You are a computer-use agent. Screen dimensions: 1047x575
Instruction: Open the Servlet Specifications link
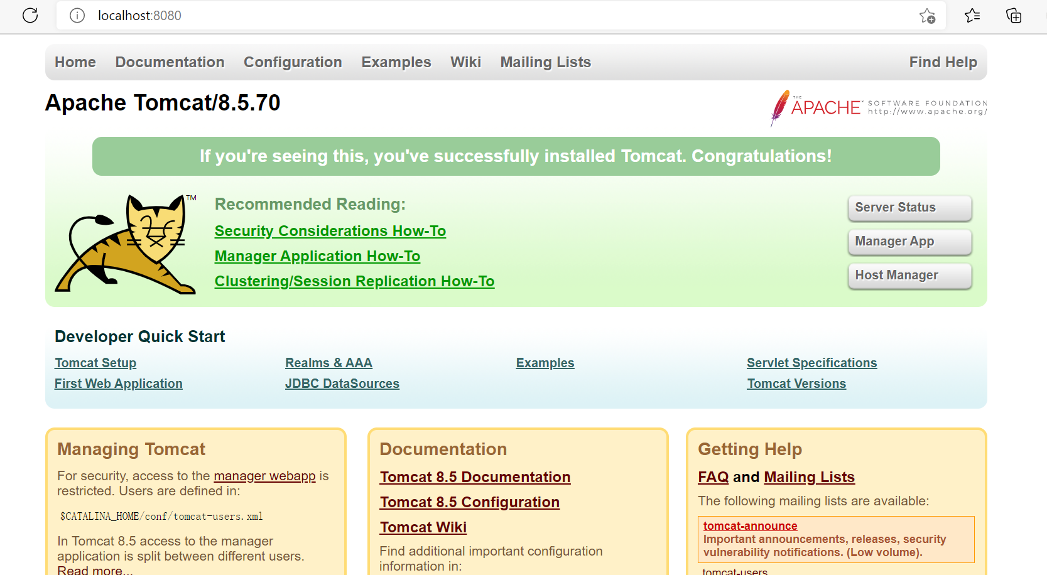pos(812,363)
